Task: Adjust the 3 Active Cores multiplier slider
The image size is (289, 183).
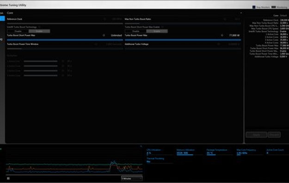Action: (x=41, y=71)
